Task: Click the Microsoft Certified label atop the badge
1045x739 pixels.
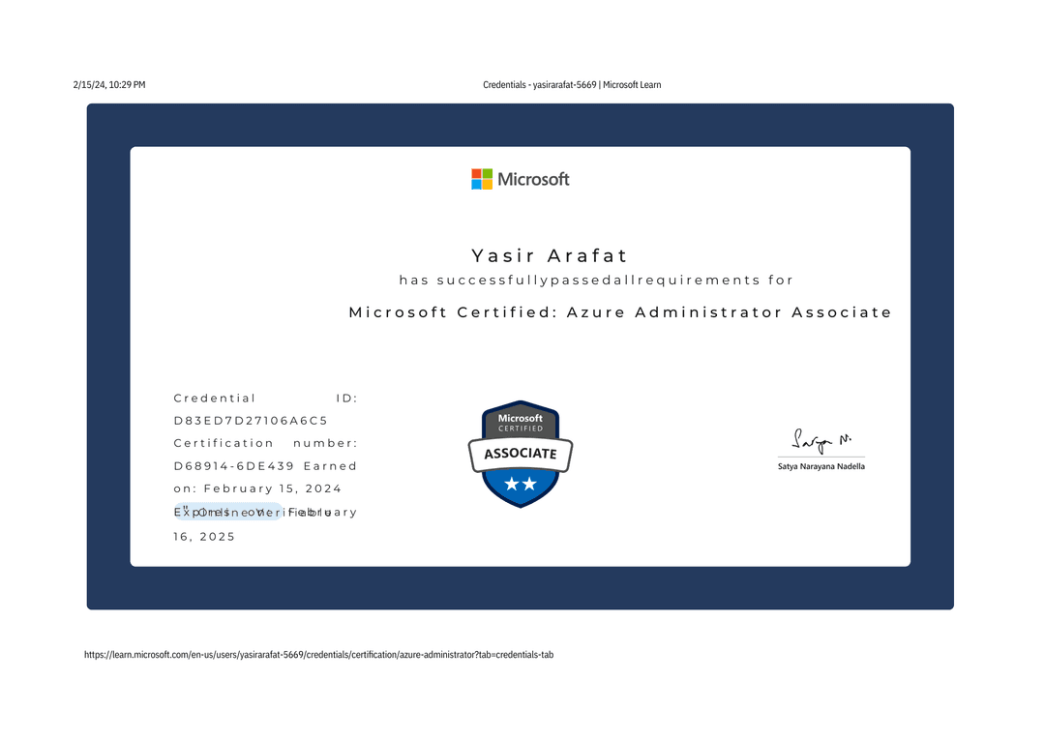Action: click(x=521, y=423)
